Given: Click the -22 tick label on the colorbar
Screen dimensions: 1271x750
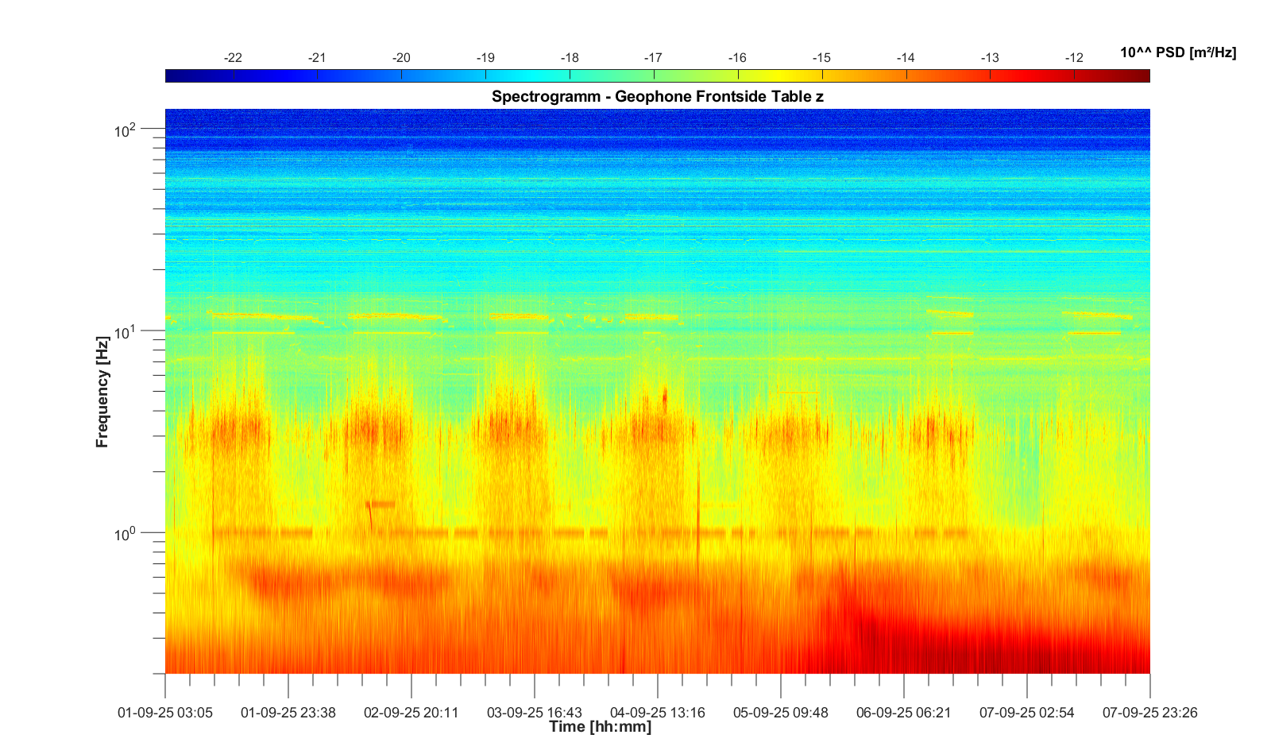Looking at the screenshot, I should coord(233,58).
